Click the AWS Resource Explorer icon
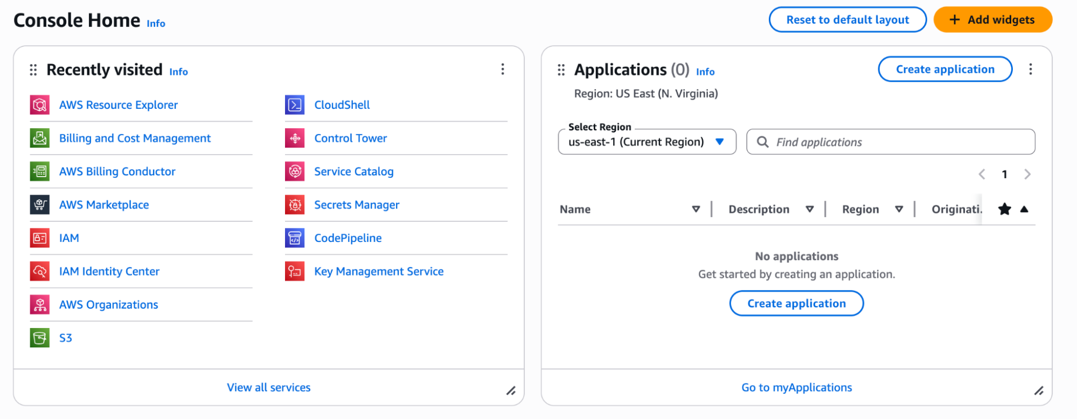Screen dimensions: 1077x419 point(40,105)
